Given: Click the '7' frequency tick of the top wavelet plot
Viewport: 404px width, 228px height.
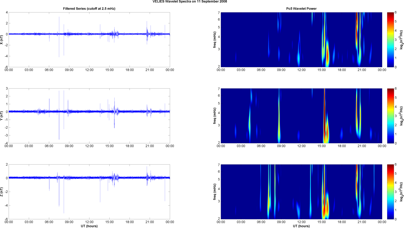Looking at the screenshot, I should (x=219, y=13).
